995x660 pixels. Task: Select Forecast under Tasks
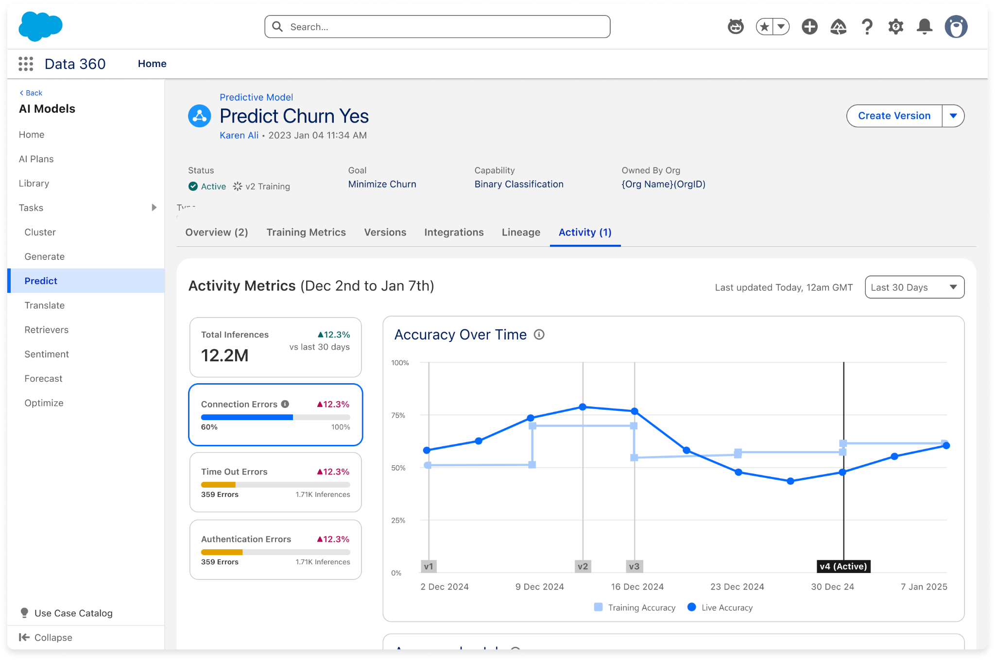86,378
